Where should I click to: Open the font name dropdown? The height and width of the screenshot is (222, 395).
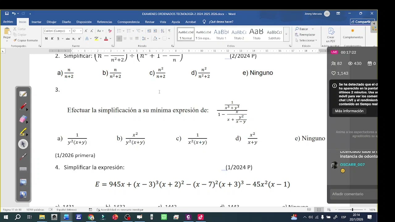pos(69,31)
